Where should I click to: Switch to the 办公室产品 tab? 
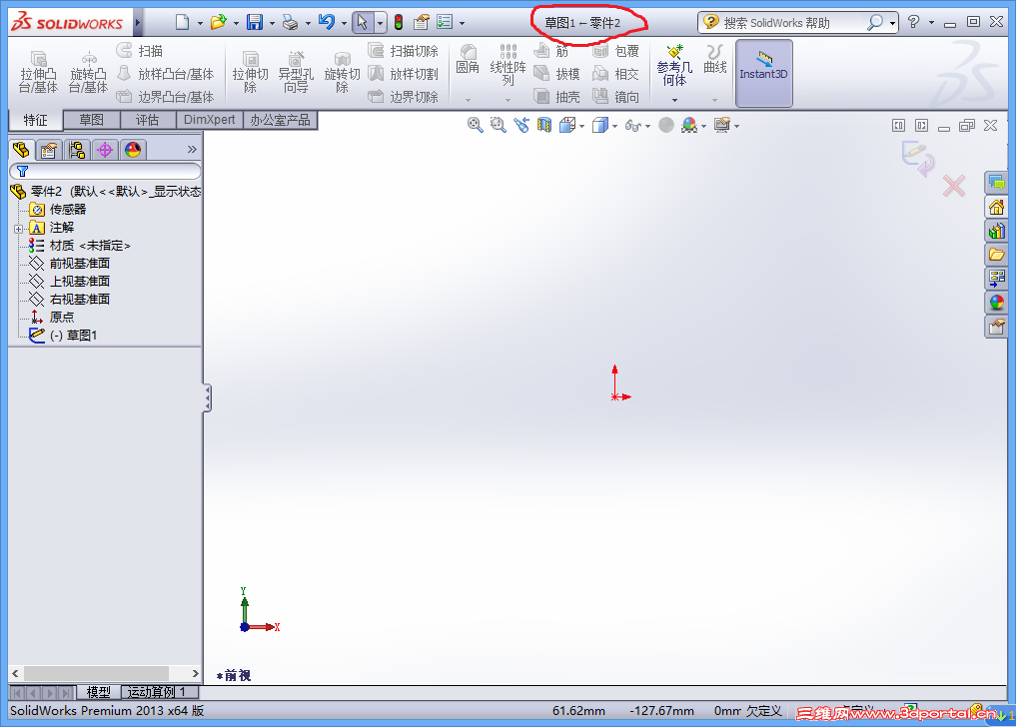280,120
